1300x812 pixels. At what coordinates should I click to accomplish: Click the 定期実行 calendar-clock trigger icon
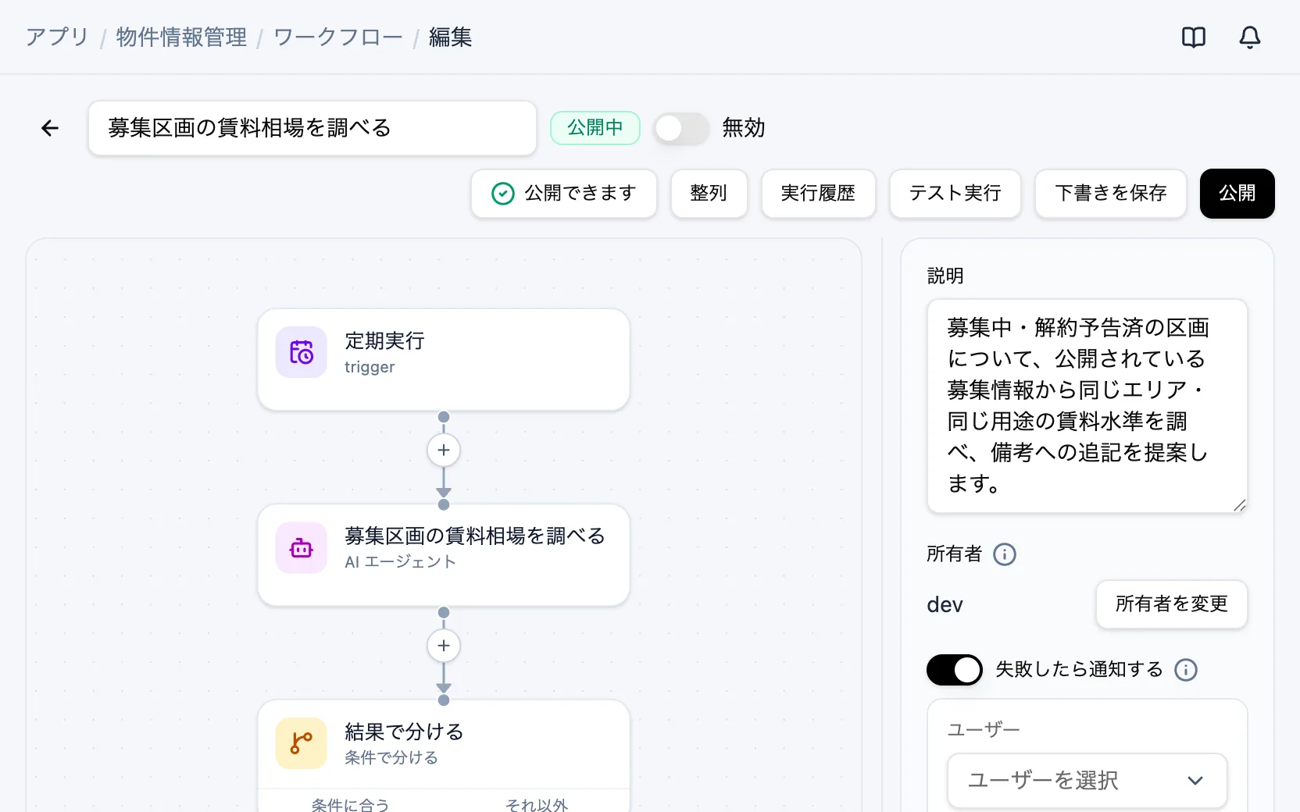pyautogui.click(x=302, y=352)
